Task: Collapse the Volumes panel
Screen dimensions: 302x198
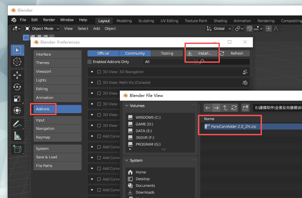Action: click(127, 106)
